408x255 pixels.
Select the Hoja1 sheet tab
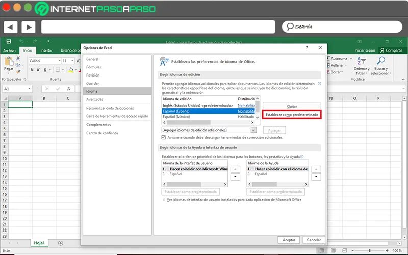click(x=39, y=243)
